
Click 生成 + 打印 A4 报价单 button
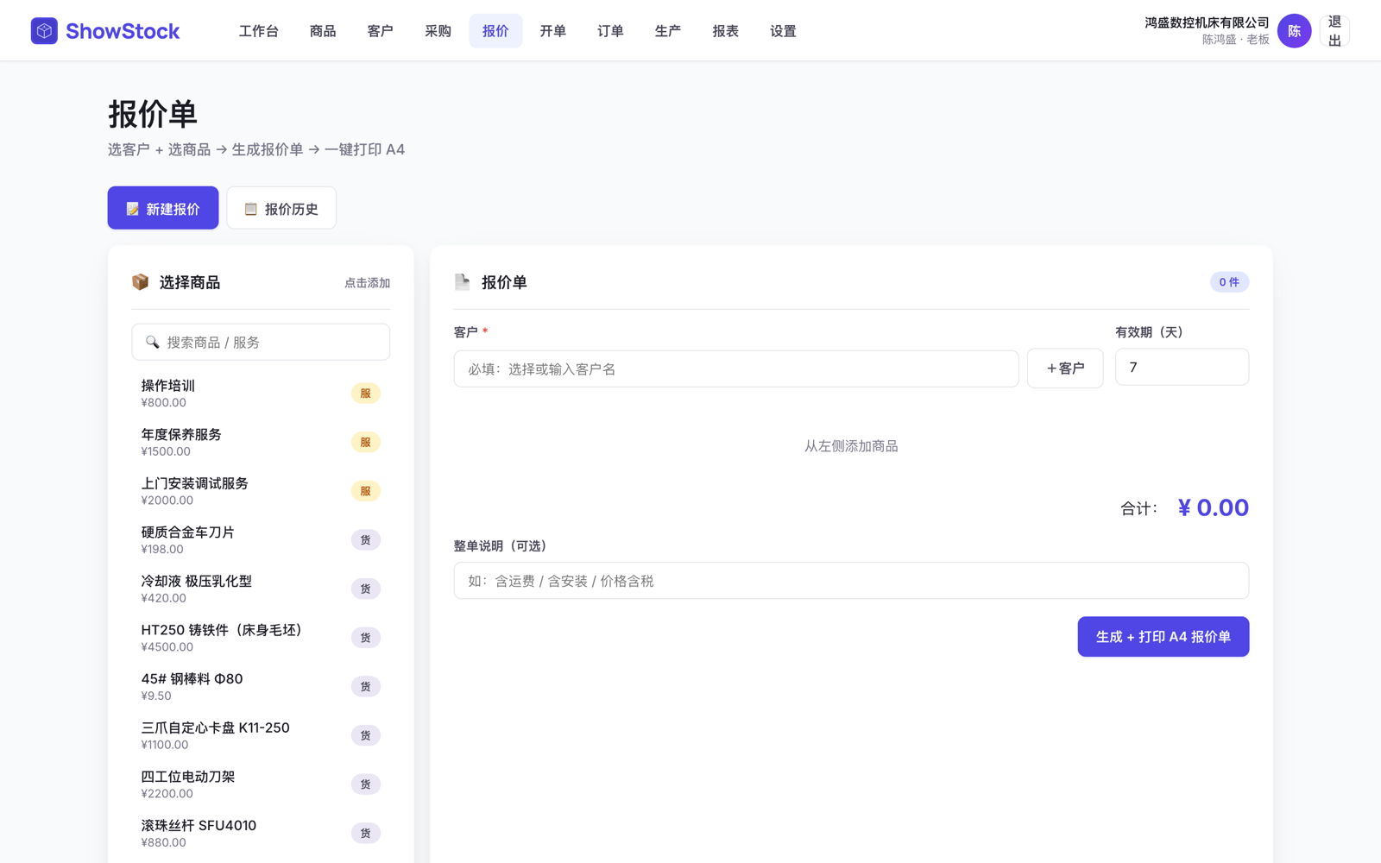(1163, 637)
